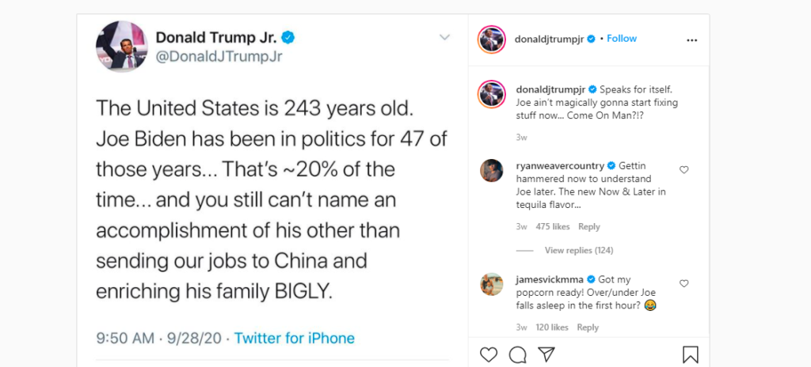Open the comment bubble icon
The height and width of the screenshot is (367, 811).
(x=517, y=354)
